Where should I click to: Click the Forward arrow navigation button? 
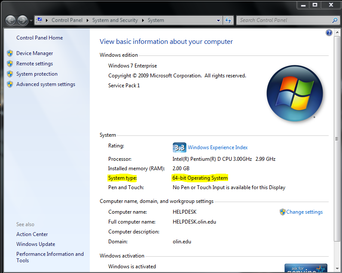coord(23,21)
